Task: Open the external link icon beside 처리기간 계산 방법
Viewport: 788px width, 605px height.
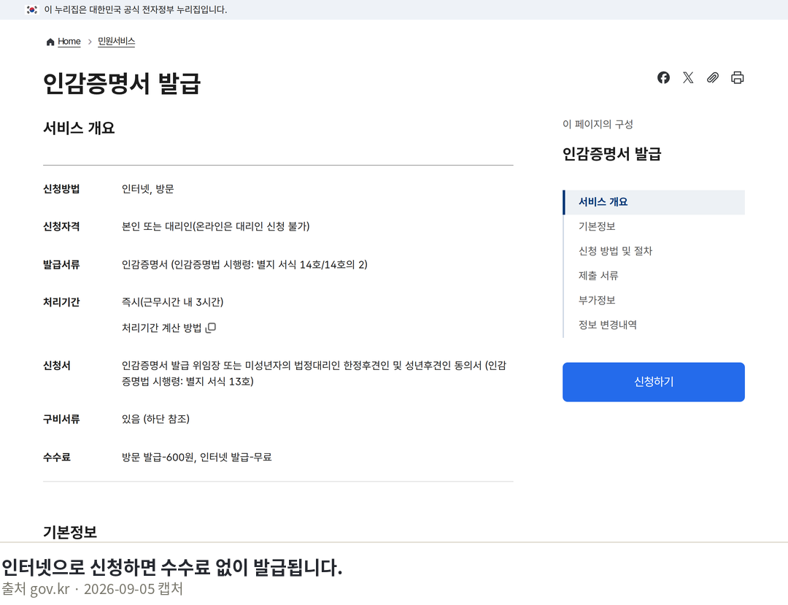Action: point(211,328)
